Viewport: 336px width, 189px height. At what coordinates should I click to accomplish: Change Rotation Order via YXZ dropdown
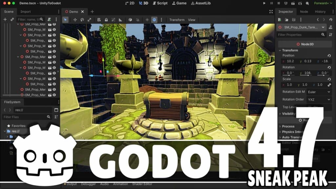(319, 99)
